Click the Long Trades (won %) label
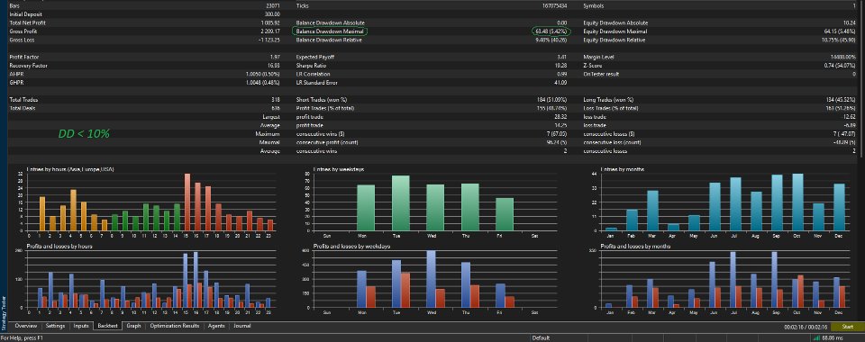The height and width of the screenshot is (342, 865). (608, 100)
